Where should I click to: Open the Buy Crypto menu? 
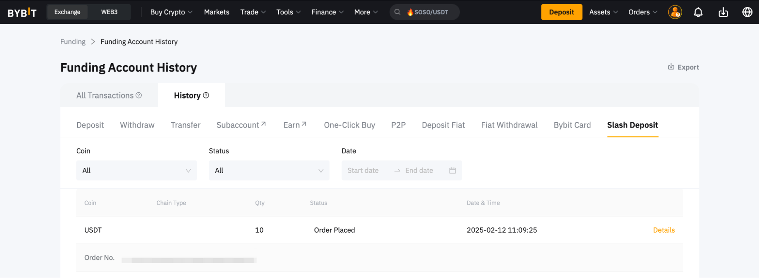pos(171,12)
